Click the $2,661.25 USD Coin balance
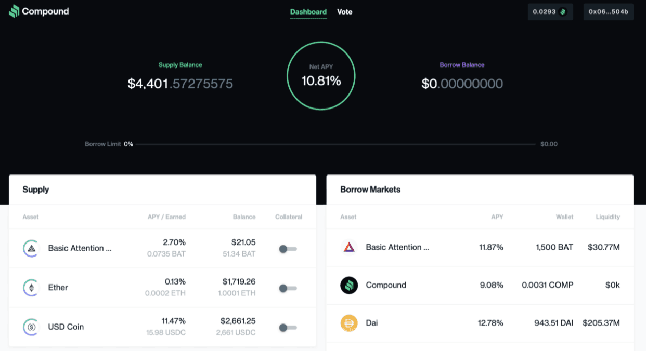The width and height of the screenshot is (646, 351). [x=238, y=321]
